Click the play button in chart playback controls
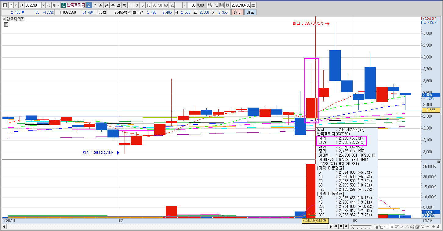The width and height of the screenshot is (443, 231). [x=331, y=226]
